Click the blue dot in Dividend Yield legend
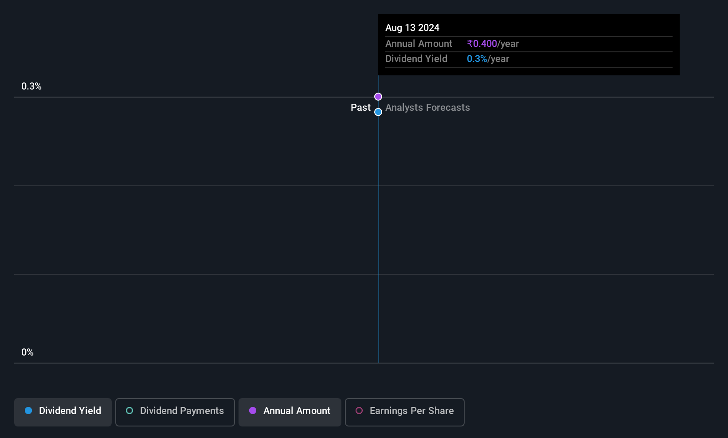This screenshot has height=438, width=728. tap(28, 411)
